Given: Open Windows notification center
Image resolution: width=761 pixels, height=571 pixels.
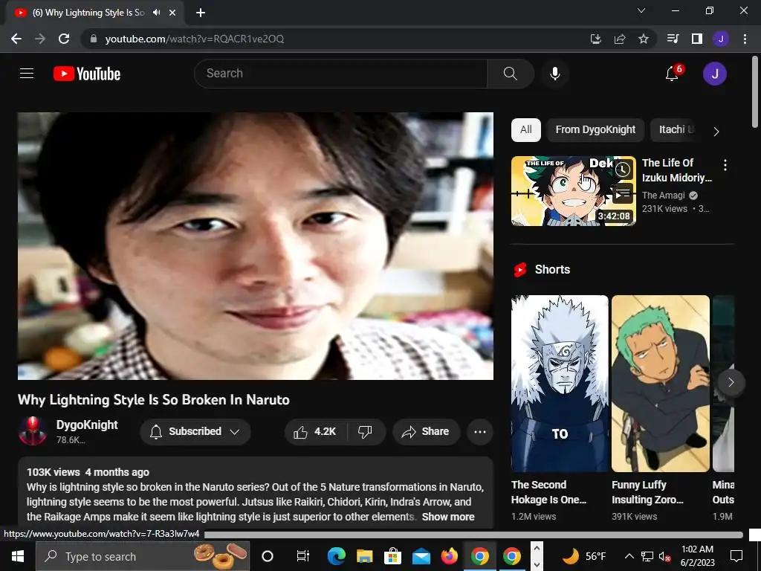Looking at the screenshot, I should click(736, 556).
